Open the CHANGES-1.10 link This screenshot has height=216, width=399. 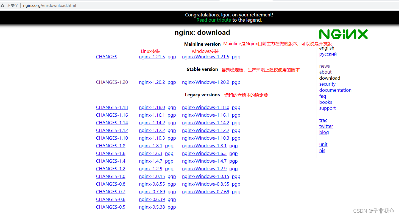coord(112,138)
